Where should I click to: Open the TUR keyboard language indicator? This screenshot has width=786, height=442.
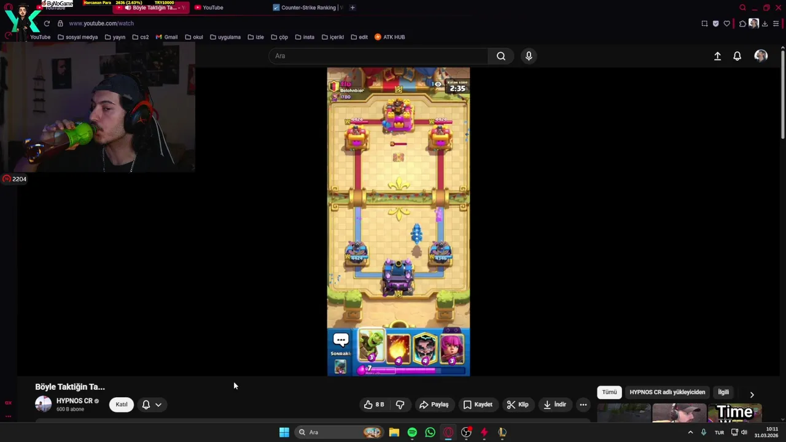(x=719, y=432)
